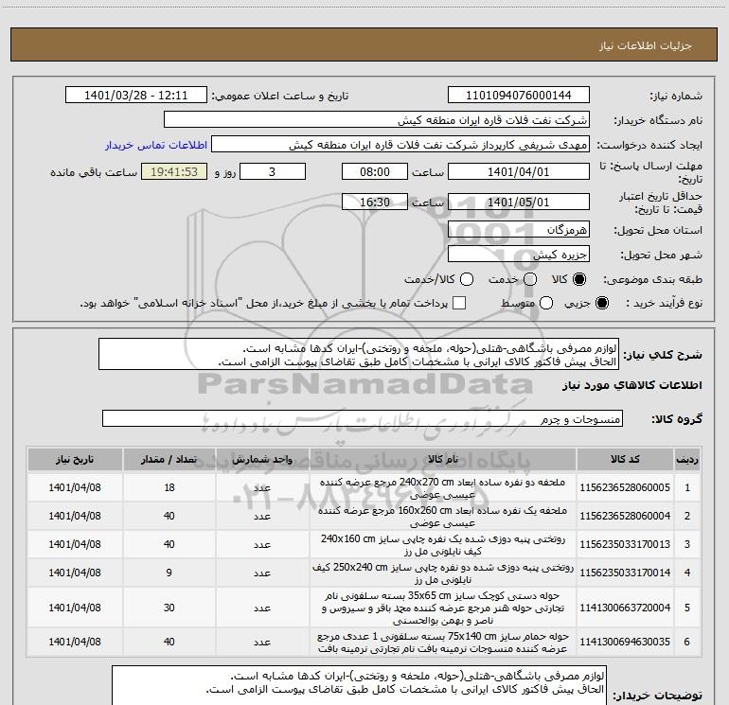Viewport: 729px width, 705px height.
Task: Click the نام کالا column header
Action: point(443,459)
